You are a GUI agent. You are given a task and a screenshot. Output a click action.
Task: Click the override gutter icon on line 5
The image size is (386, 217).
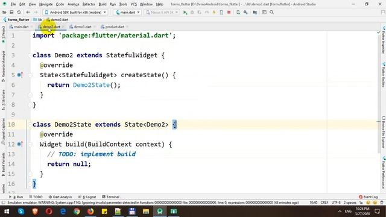click(x=20, y=75)
